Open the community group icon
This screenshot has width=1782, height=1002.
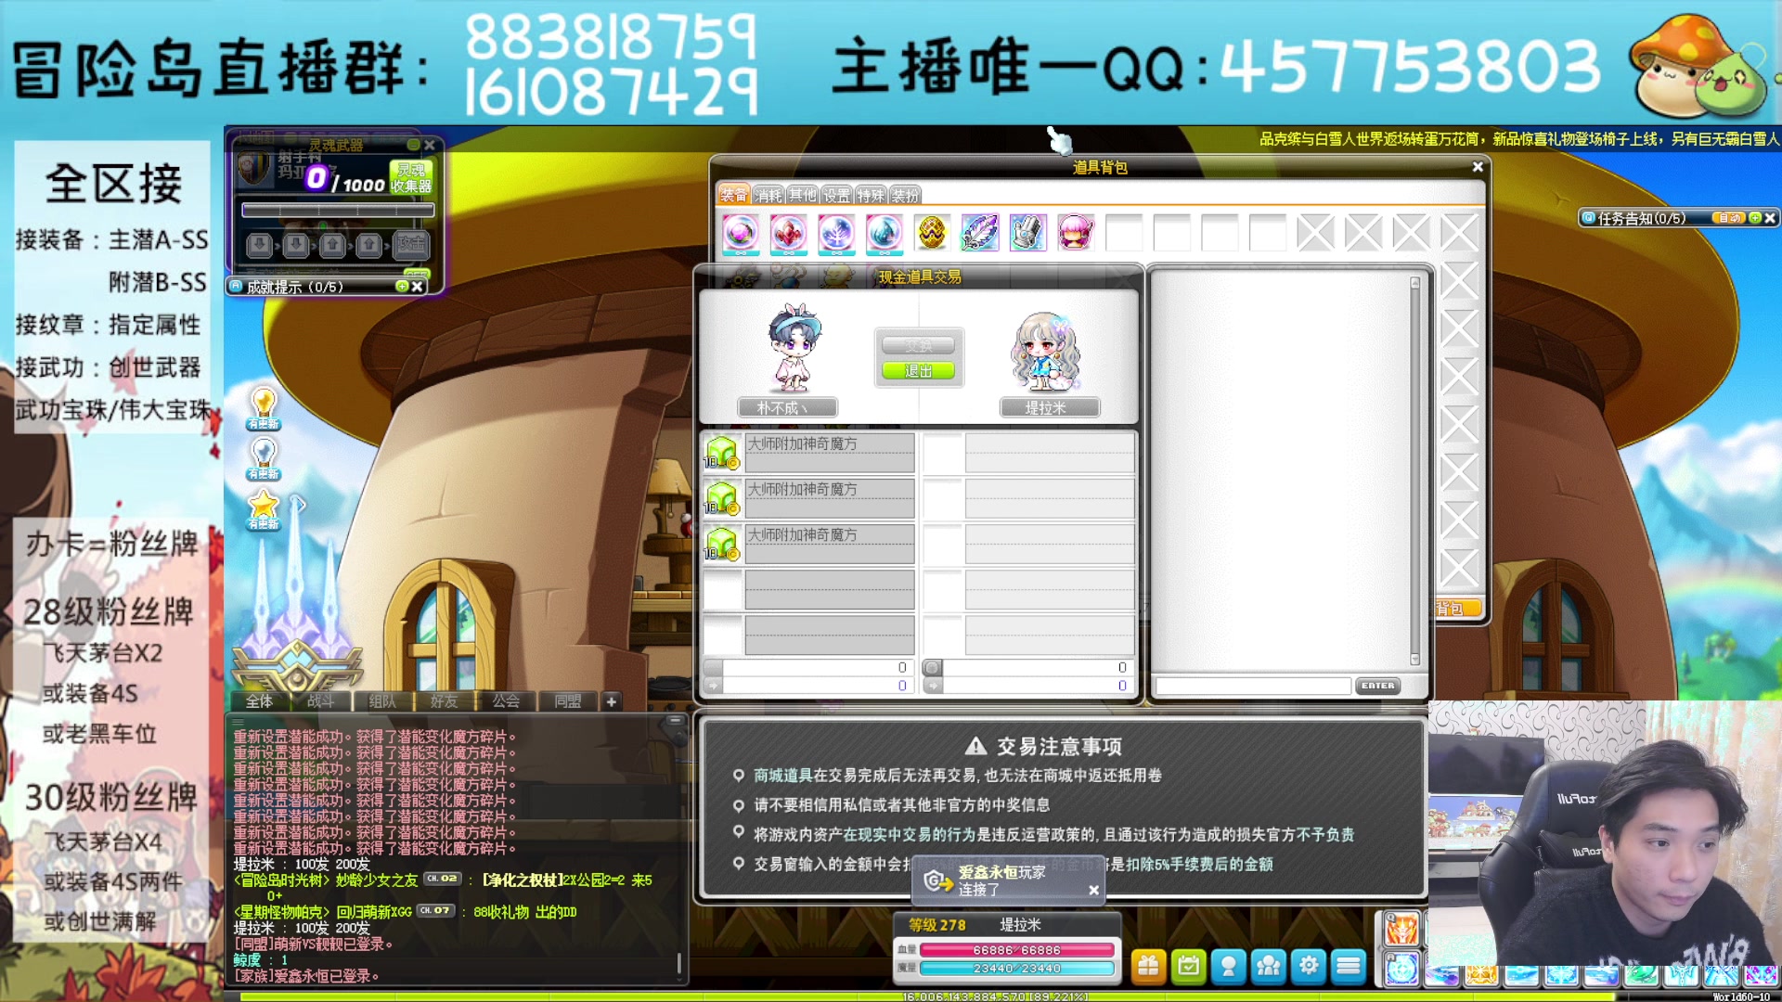[1268, 966]
